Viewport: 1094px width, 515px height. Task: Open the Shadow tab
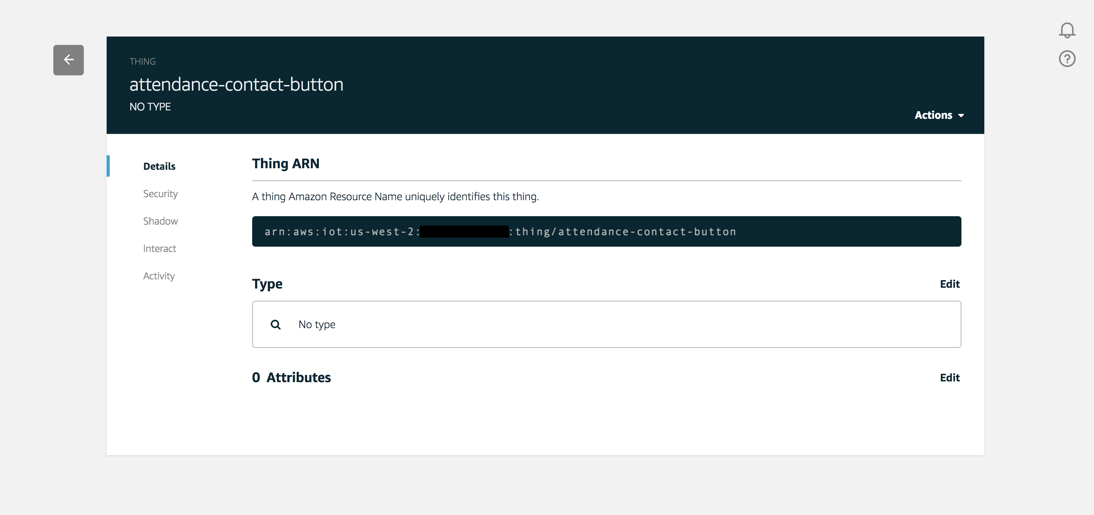point(160,221)
